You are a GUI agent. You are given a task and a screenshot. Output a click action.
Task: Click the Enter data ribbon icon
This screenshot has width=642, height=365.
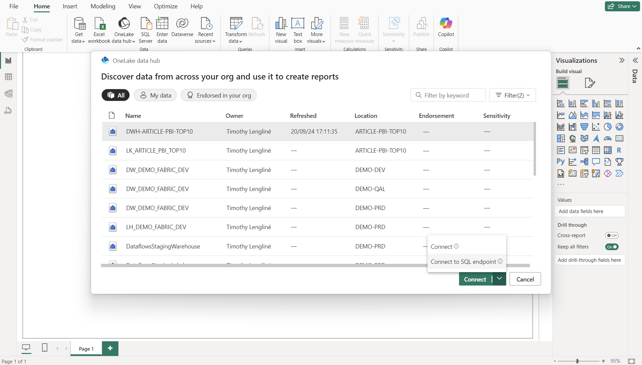tap(162, 30)
